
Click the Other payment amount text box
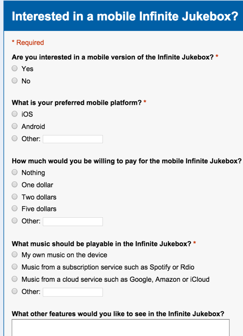tap(73, 221)
